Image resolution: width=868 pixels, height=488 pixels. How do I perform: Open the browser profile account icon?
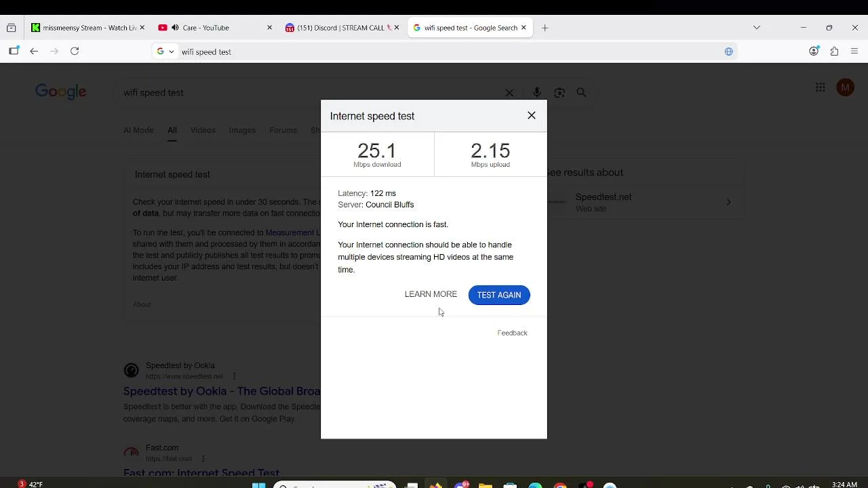tap(814, 52)
